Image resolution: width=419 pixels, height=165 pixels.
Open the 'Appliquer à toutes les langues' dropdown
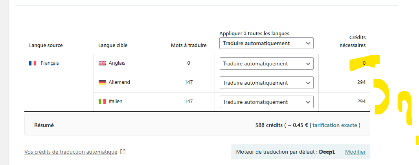pos(266,44)
